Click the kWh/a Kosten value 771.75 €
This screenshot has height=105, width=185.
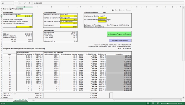[x=74, y=34]
